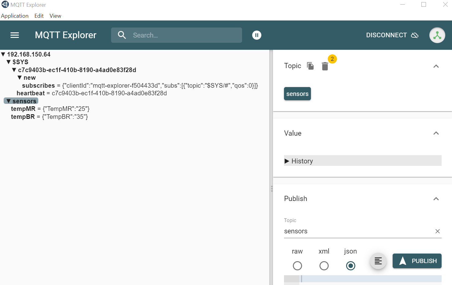Click the disconnect cloud icon

[x=415, y=35]
